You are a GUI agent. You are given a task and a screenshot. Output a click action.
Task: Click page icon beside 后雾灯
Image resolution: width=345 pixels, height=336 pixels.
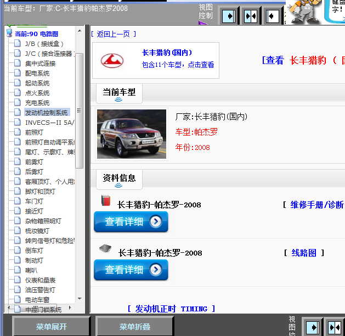(x=18, y=171)
